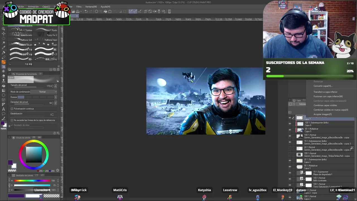
Task: Choose Acoplar imagen(F) from context menu
Action: [x=323, y=114]
